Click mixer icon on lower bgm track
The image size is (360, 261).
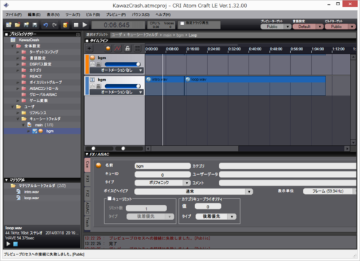tap(99, 86)
